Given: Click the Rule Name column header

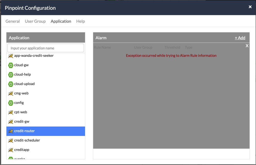Looking at the screenshot, I should 102,47.
